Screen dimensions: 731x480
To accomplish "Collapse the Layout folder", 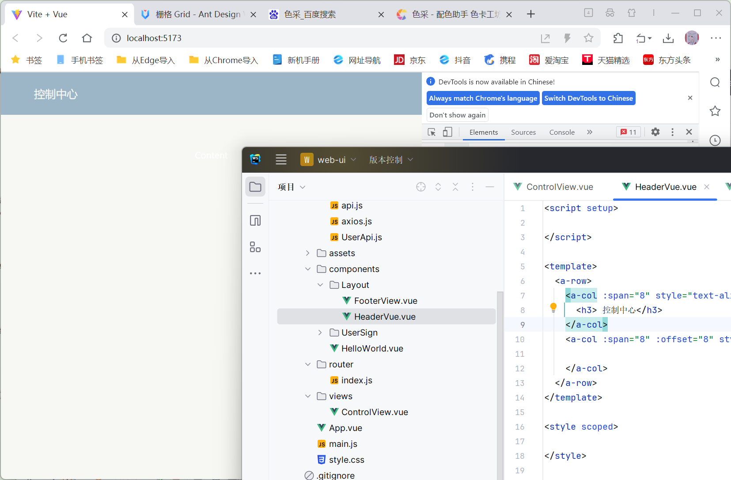I will click(320, 285).
